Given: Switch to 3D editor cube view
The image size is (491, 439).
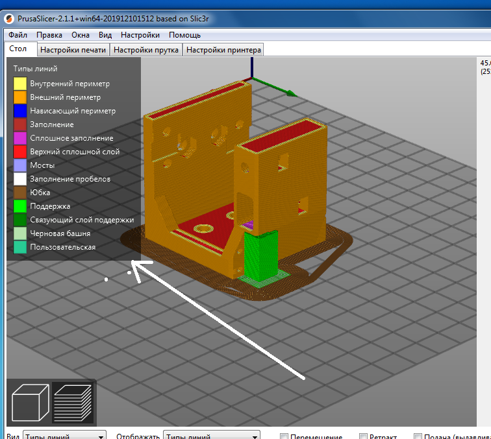Looking at the screenshot, I should 31,403.
